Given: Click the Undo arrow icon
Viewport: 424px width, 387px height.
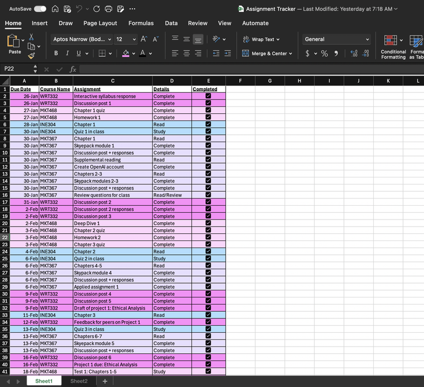Looking at the screenshot, I should 79,9.
